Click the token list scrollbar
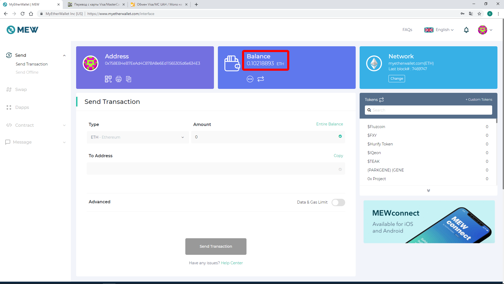504x284 pixels. click(497, 121)
